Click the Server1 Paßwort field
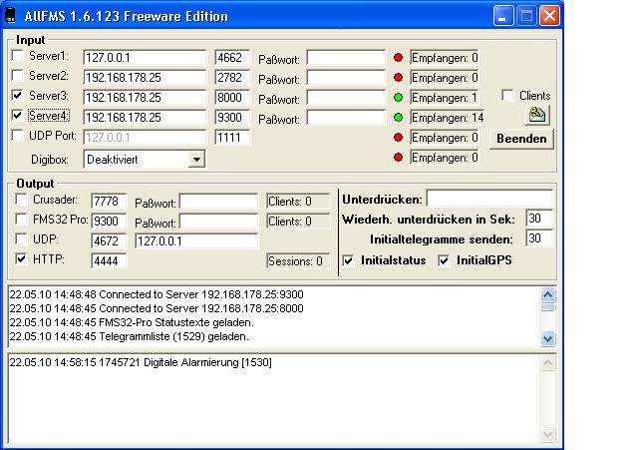 (x=346, y=57)
